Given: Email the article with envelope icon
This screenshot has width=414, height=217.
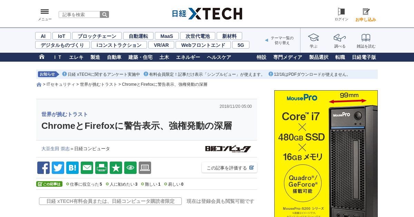Looking at the screenshot, I should tap(87, 168).
